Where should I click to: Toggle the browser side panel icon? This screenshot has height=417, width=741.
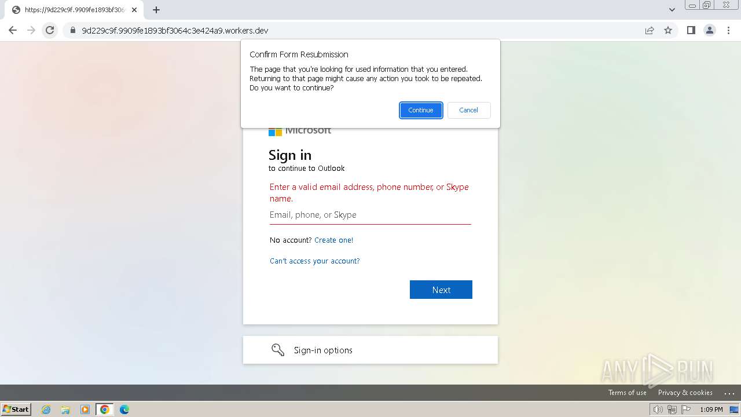691,30
